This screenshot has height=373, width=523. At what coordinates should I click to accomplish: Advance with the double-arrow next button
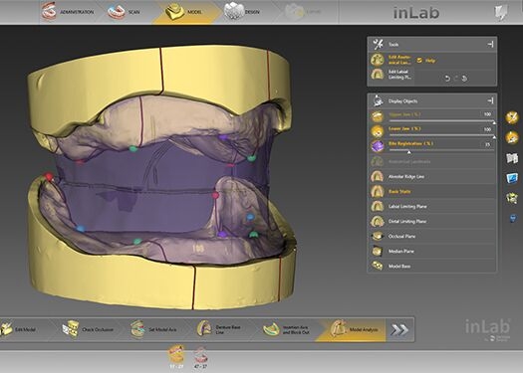(x=399, y=329)
